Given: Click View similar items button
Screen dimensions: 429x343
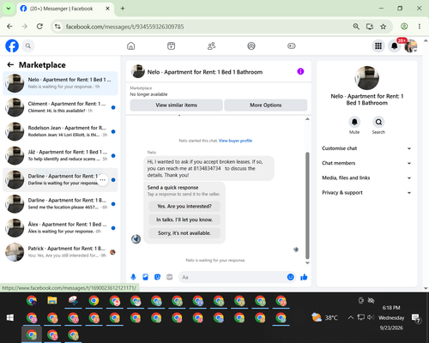Looking at the screenshot, I should pos(176,105).
